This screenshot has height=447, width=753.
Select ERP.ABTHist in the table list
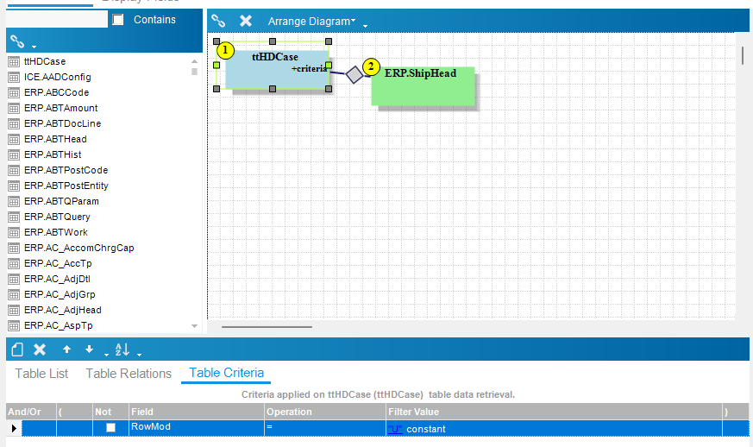pyautogui.click(x=53, y=154)
